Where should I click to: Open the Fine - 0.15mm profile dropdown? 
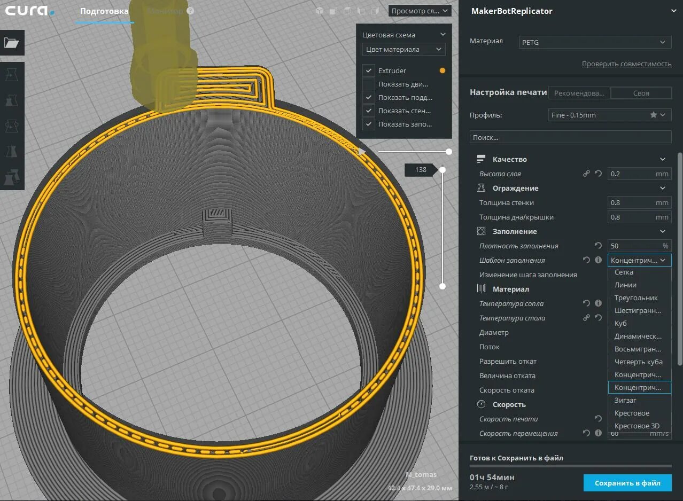click(610, 115)
